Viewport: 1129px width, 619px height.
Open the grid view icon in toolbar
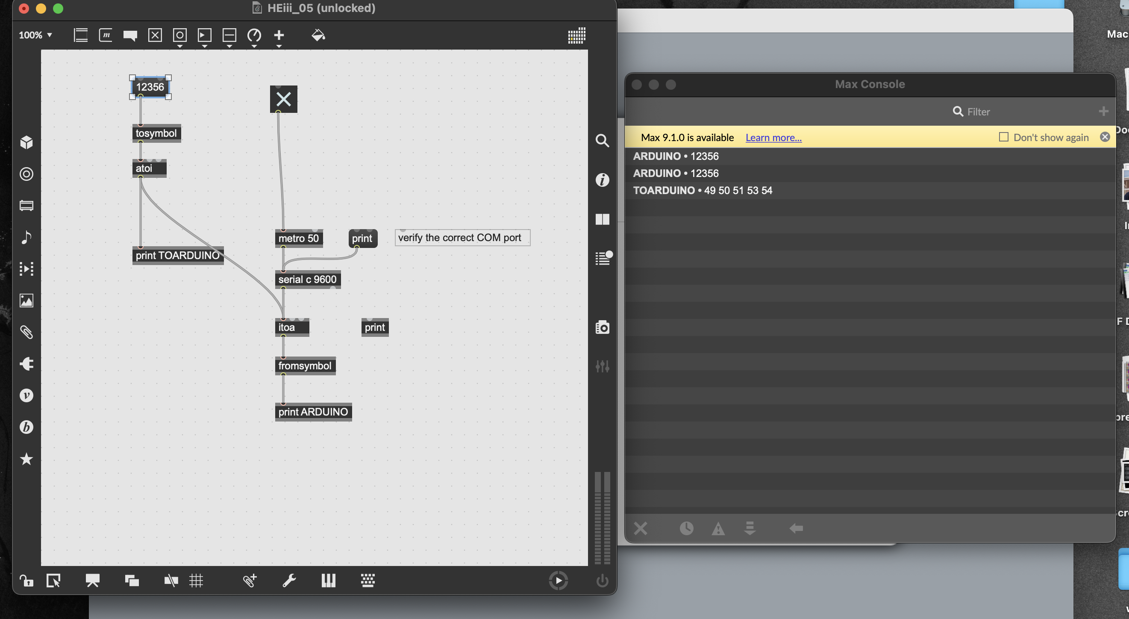click(x=576, y=35)
